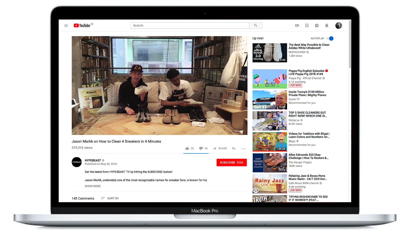401x236 pixels.
Task: Open the notifications bell
Action: pyautogui.click(x=327, y=26)
